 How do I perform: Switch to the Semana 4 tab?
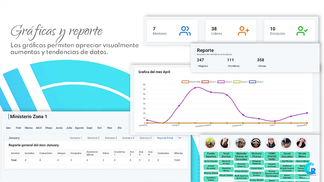128,138
